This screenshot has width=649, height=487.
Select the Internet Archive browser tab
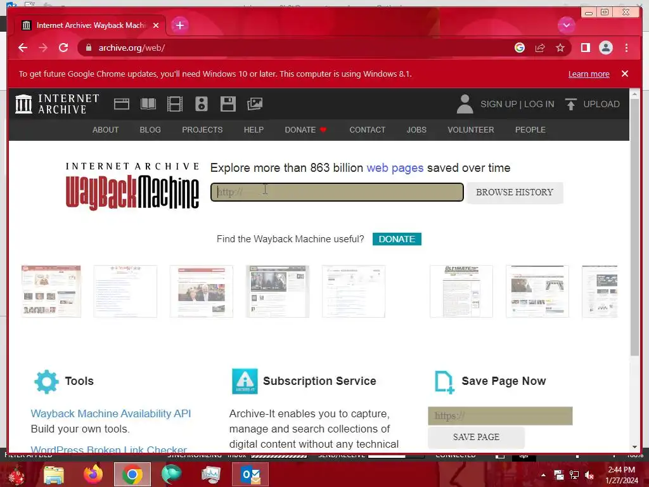point(90,25)
